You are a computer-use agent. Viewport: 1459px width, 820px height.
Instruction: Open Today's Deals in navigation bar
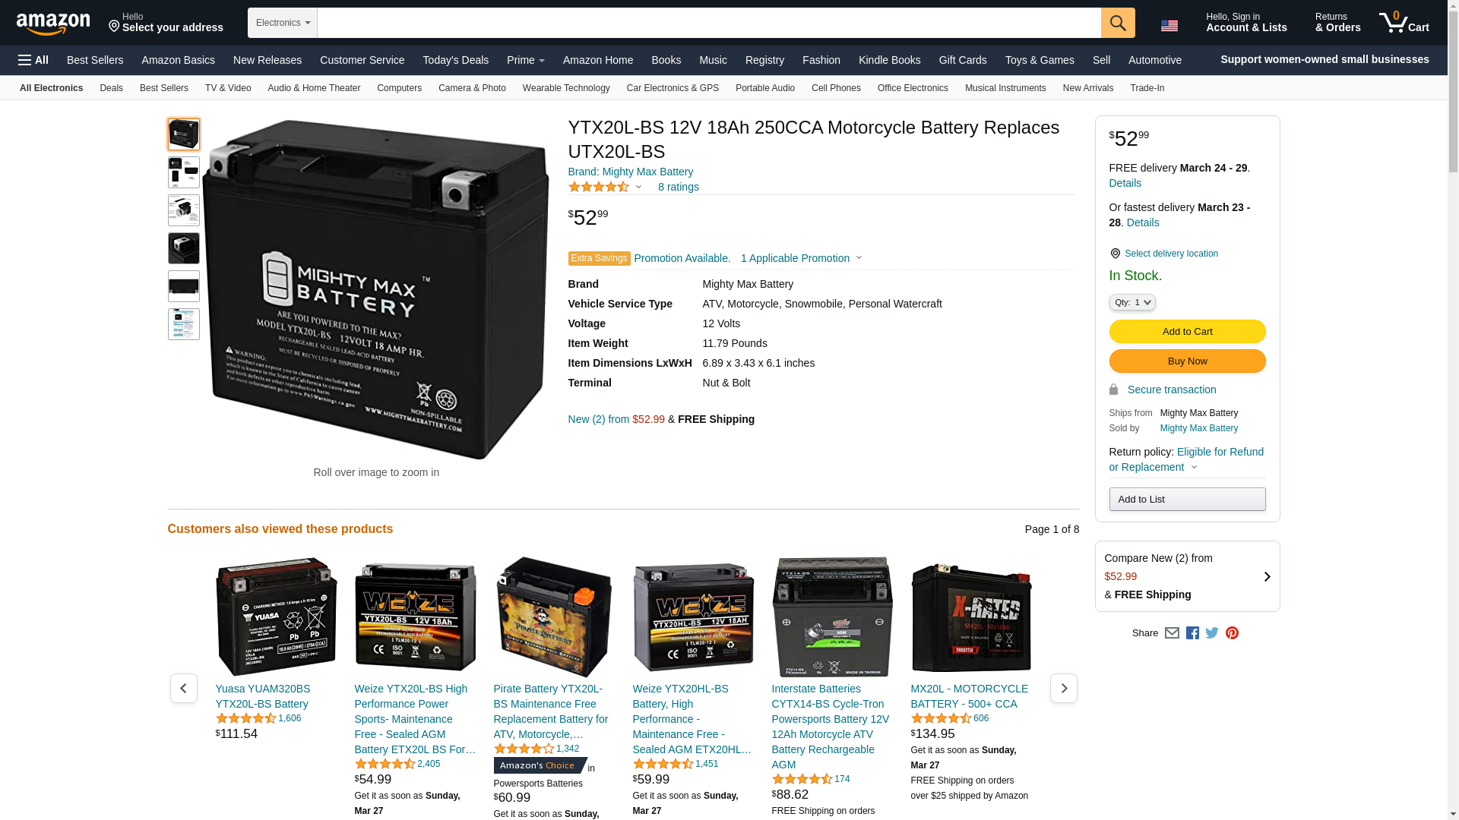[456, 60]
